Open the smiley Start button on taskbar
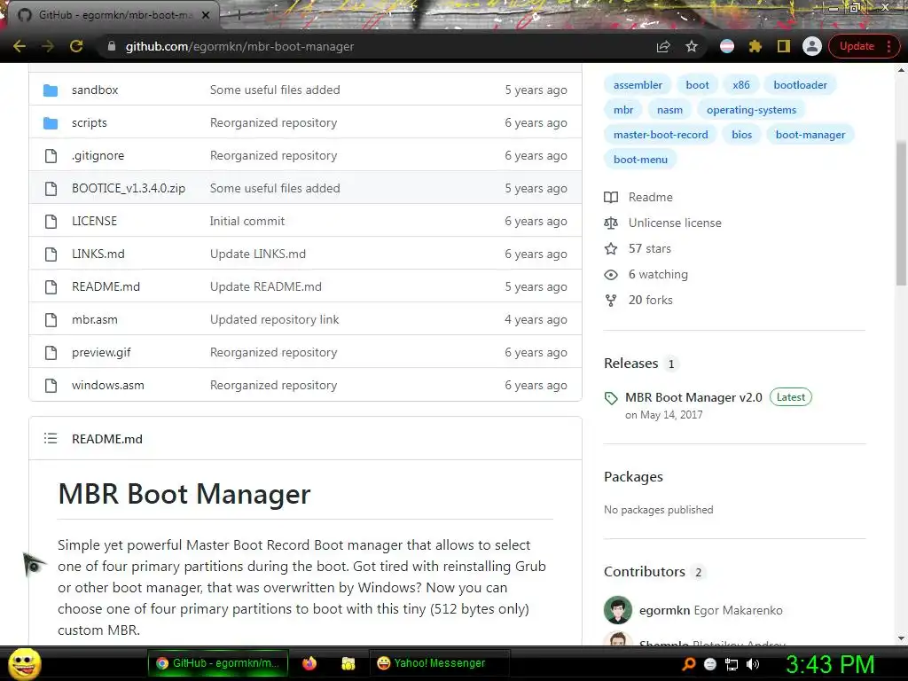908x681 pixels. pyautogui.click(x=24, y=663)
